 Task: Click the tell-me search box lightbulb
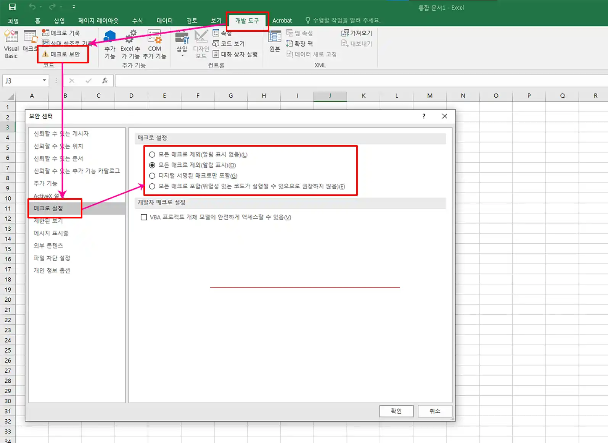pos(308,20)
